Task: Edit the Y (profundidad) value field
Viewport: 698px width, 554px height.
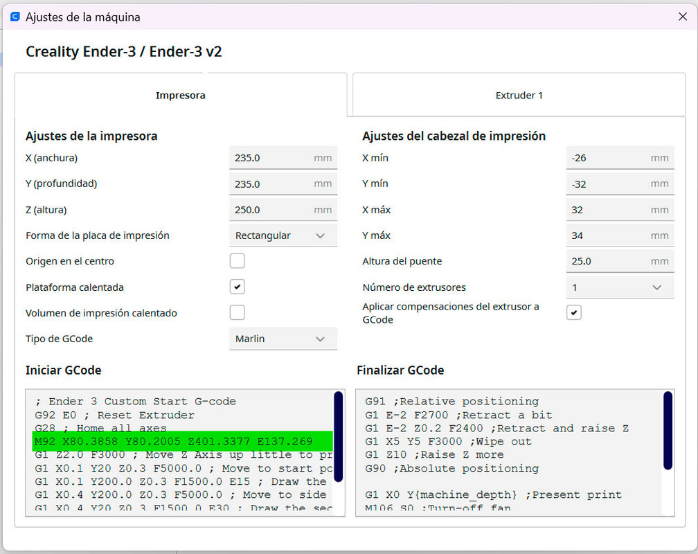Action: 283,184
